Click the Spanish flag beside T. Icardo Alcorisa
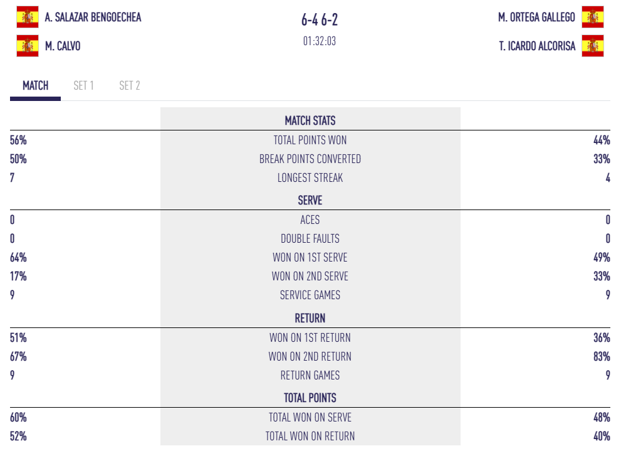 (x=592, y=46)
